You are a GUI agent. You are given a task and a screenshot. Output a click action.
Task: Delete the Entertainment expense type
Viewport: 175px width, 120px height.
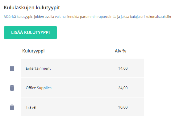tap(12, 68)
